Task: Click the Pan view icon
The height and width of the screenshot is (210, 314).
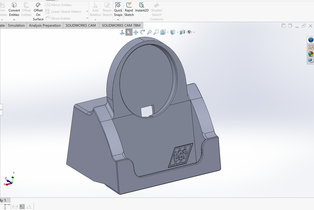Action: pos(136,32)
